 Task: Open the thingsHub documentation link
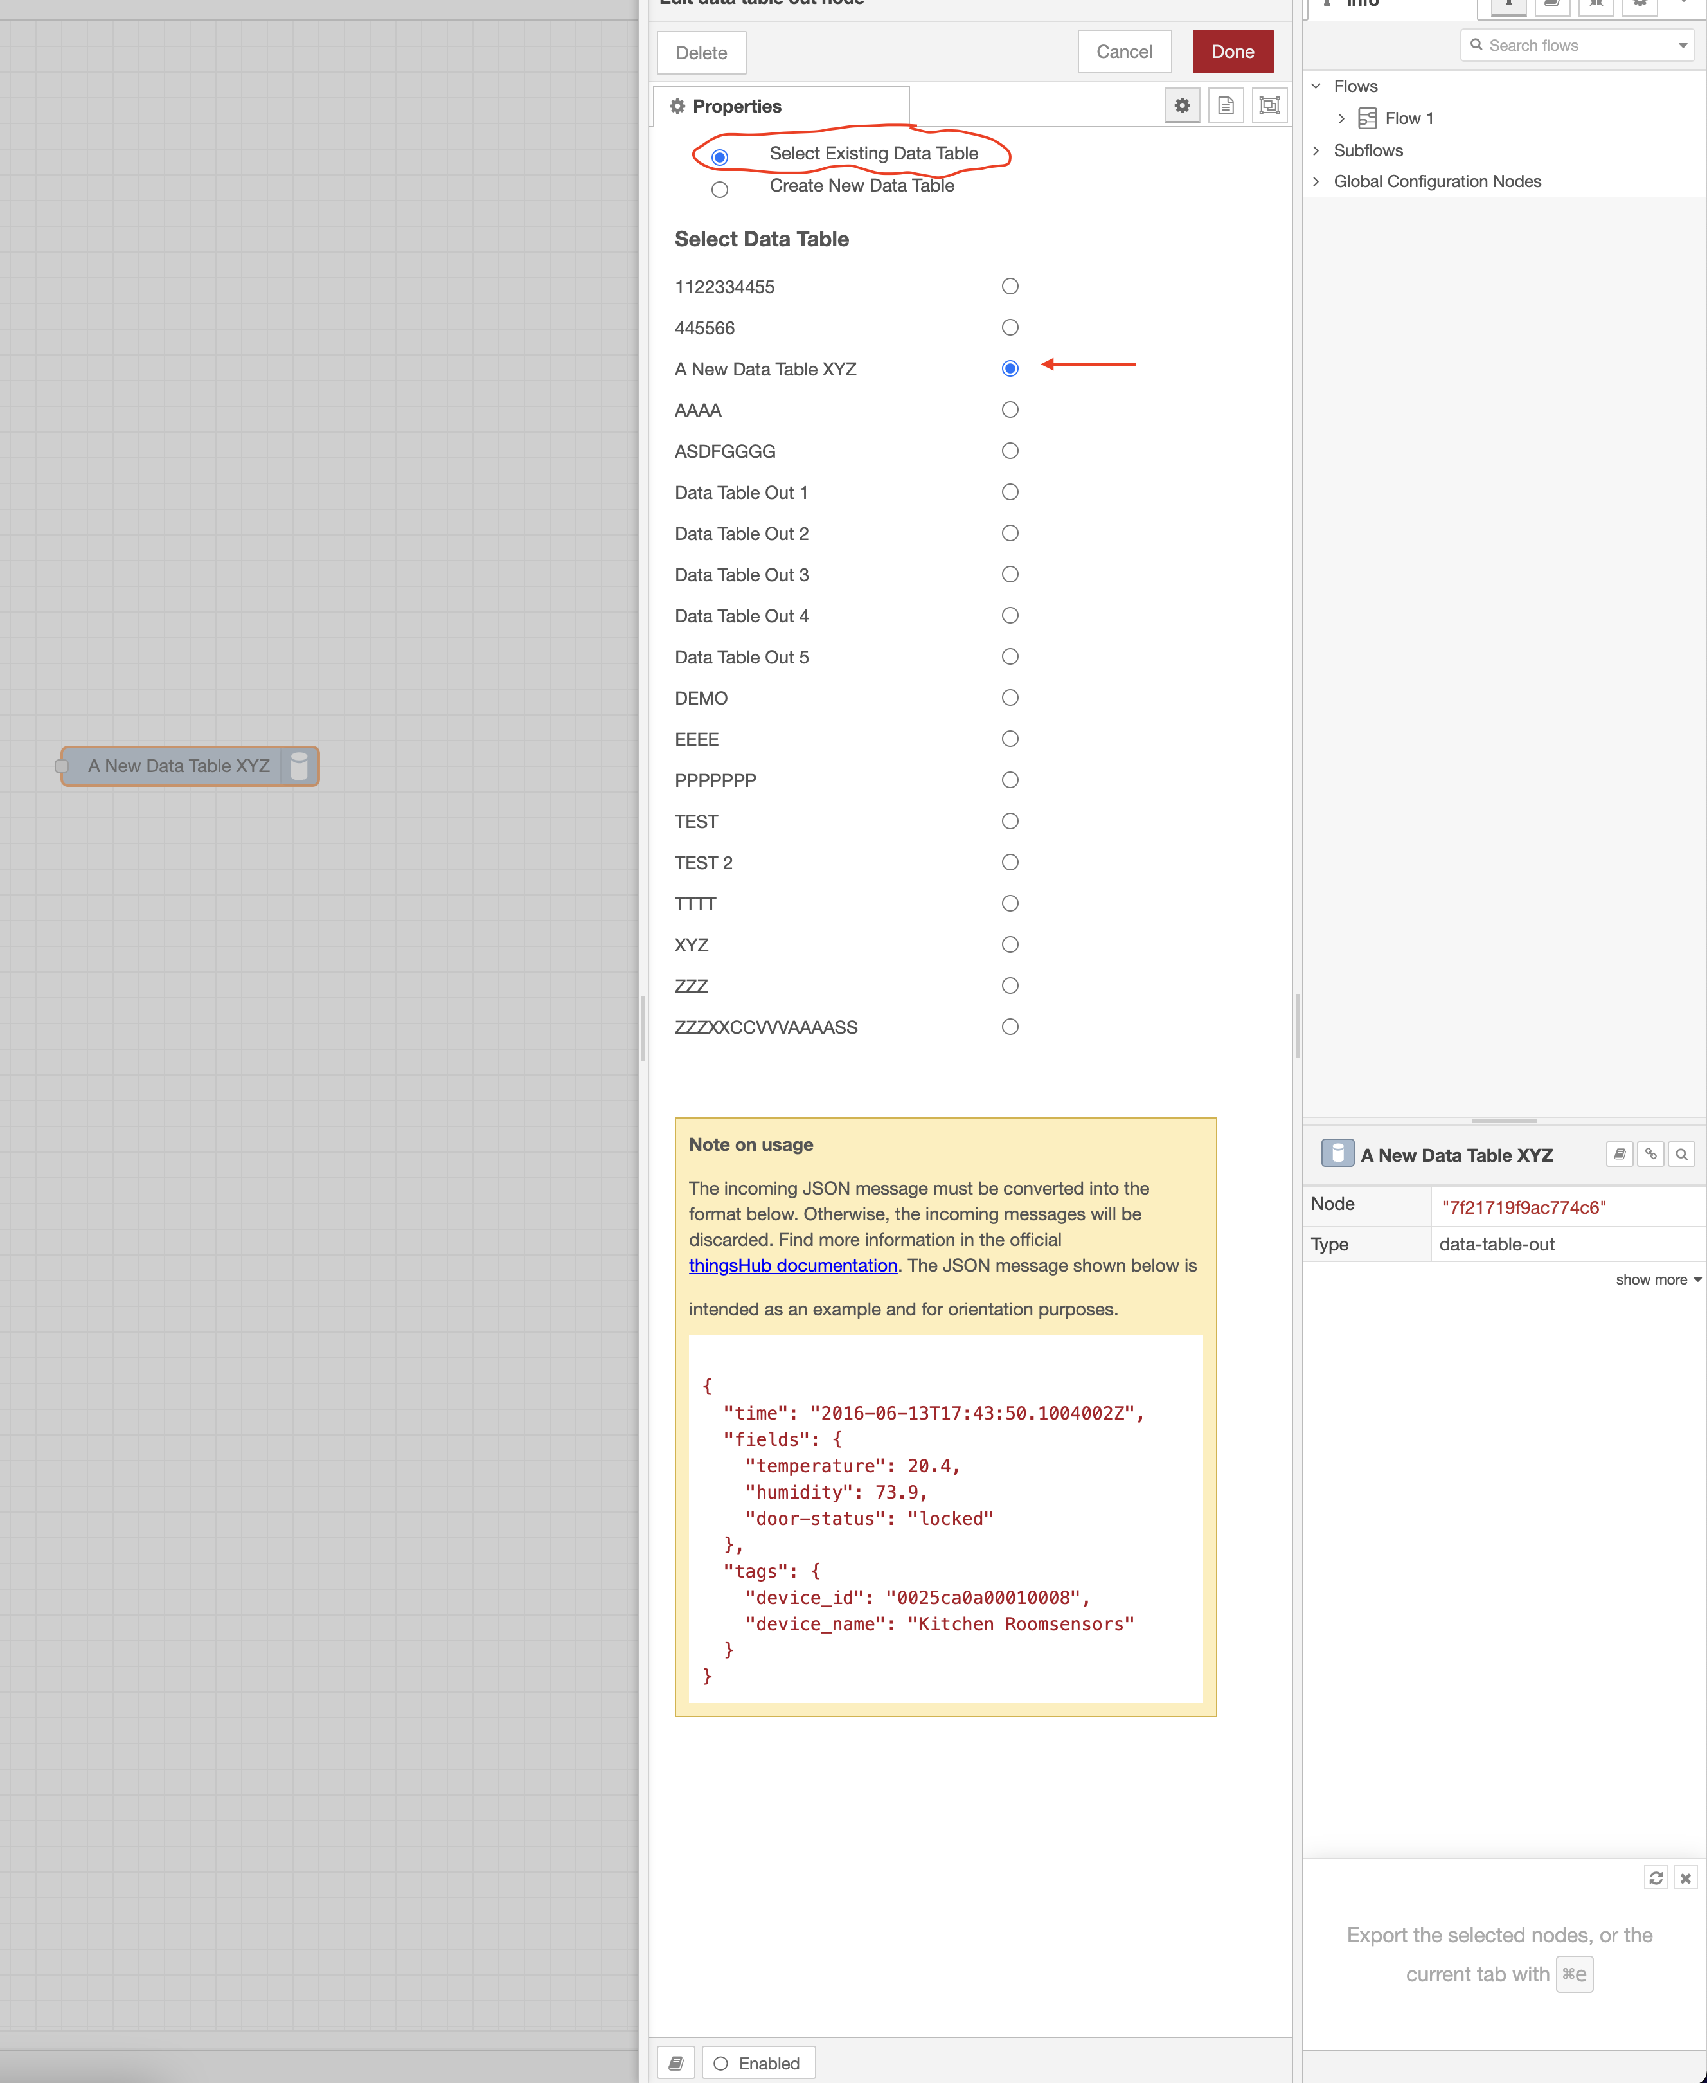coord(792,1266)
